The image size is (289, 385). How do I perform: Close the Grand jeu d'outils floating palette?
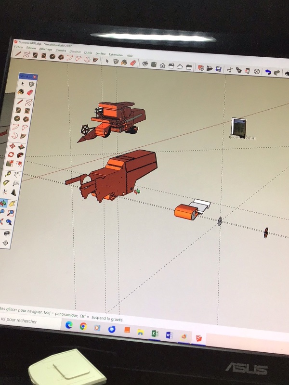coord(35,77)
